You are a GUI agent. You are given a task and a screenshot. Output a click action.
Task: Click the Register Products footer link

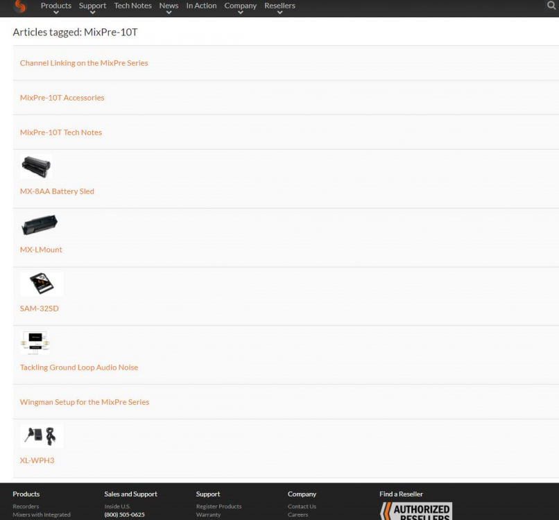(x=218, y=507)
